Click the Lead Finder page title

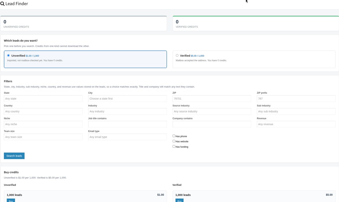(17, 4)
